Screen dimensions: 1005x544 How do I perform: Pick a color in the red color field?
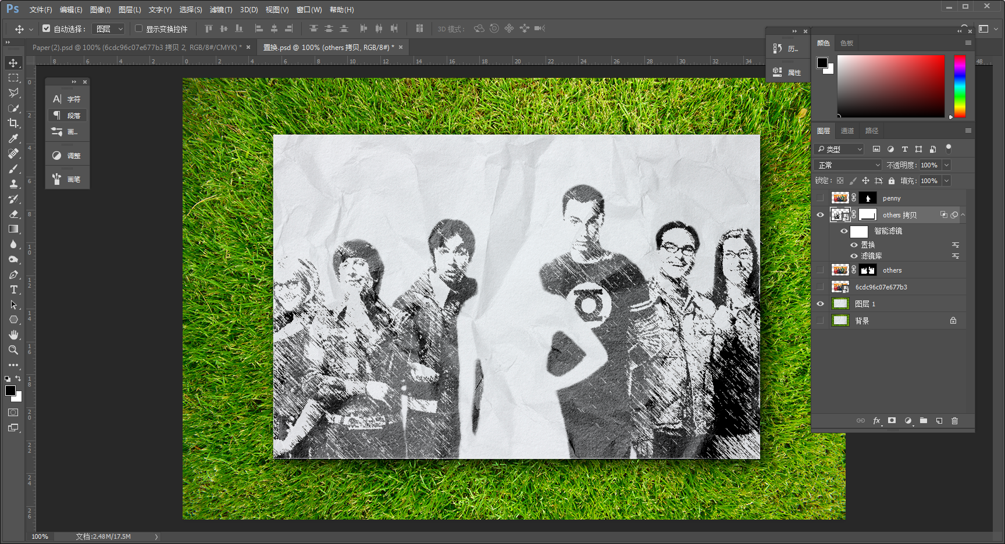[891, 87]
